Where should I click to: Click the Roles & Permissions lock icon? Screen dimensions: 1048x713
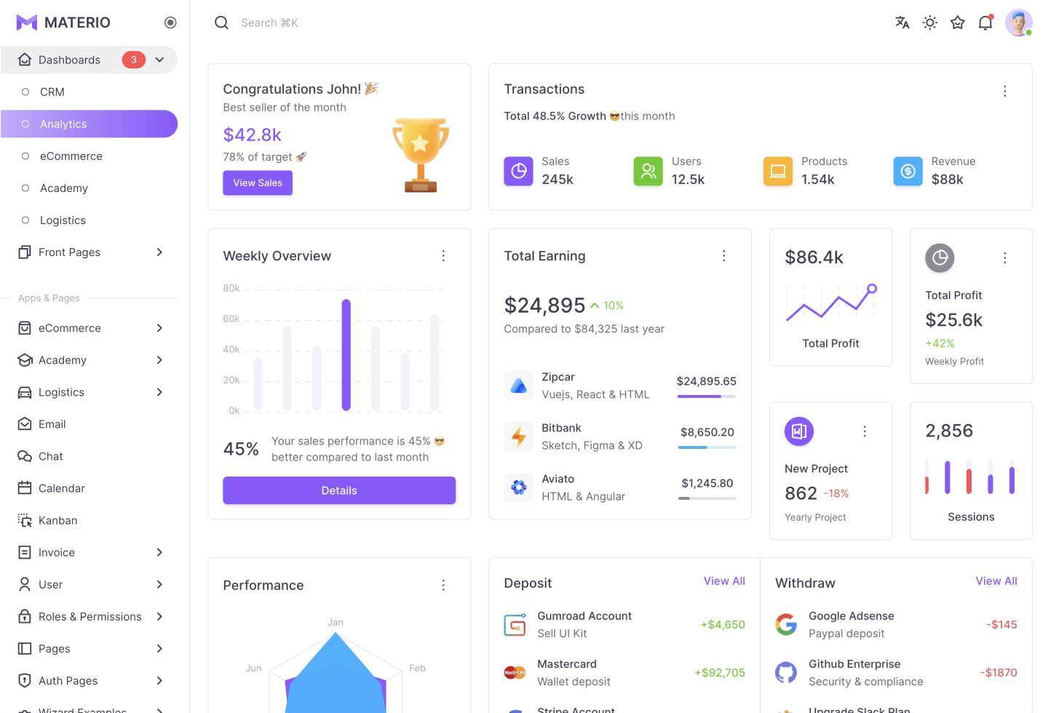point(25,616)
